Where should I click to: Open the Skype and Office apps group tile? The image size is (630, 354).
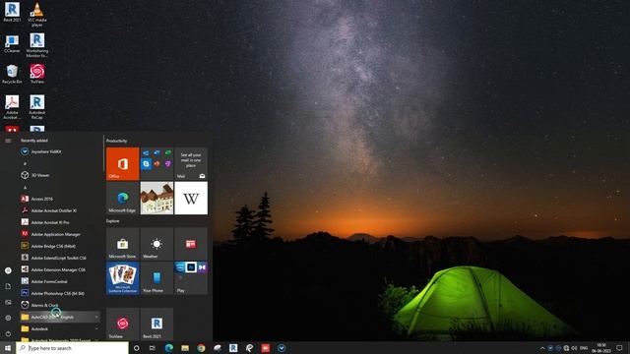(x=157, y=163)
